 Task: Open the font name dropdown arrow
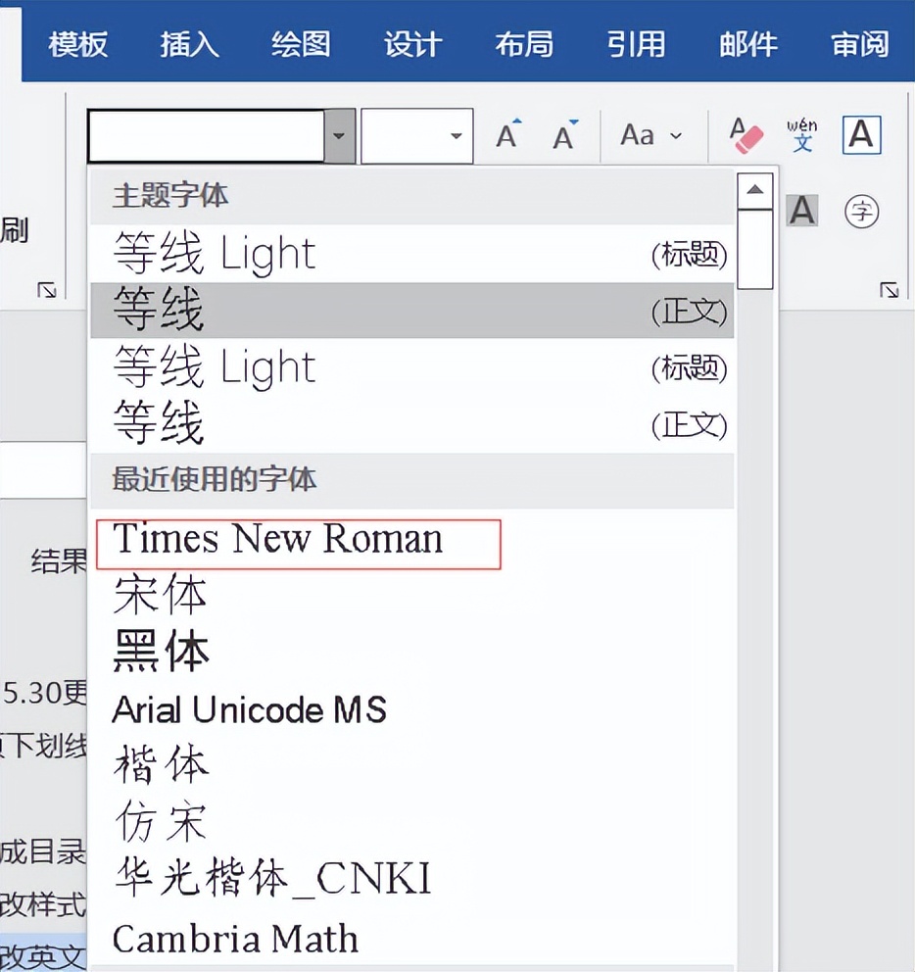[338, 137]
